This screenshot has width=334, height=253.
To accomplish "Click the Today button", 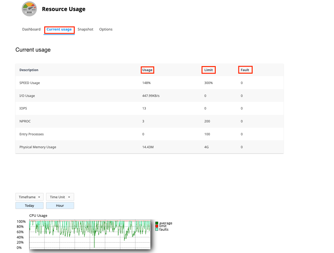I will click(29, 205).
